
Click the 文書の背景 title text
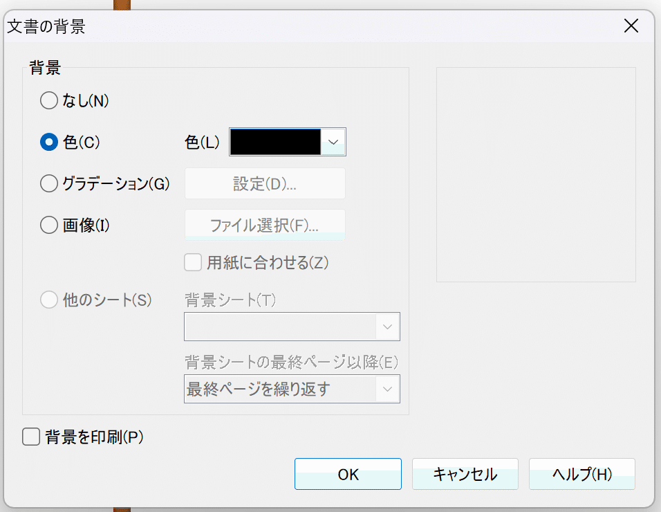[46, 26]
